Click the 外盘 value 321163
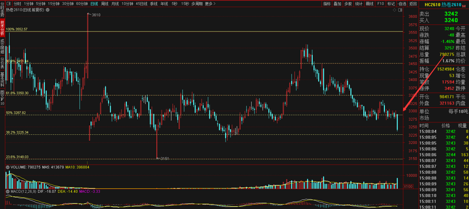Screen dimensions: 469x209 point(447,103)
